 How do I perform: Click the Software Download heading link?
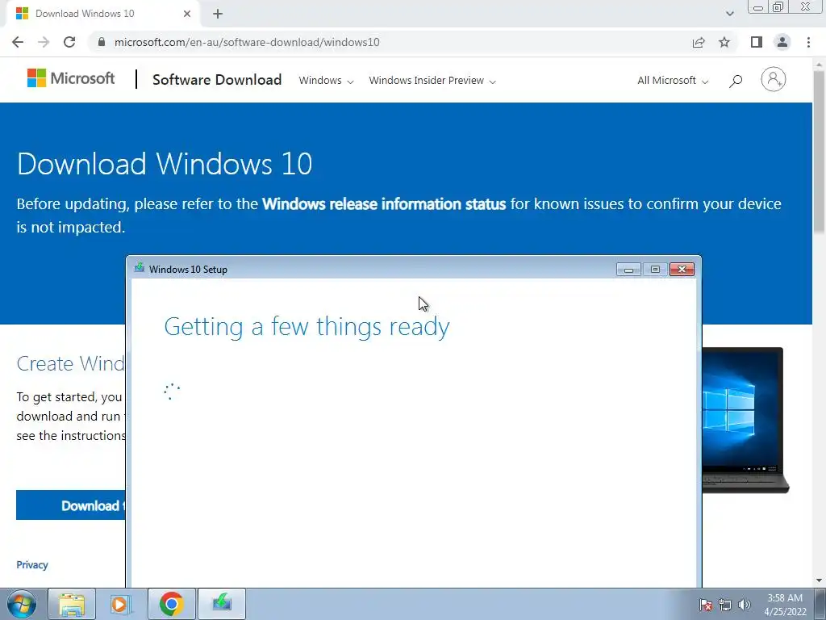point(217,80)
